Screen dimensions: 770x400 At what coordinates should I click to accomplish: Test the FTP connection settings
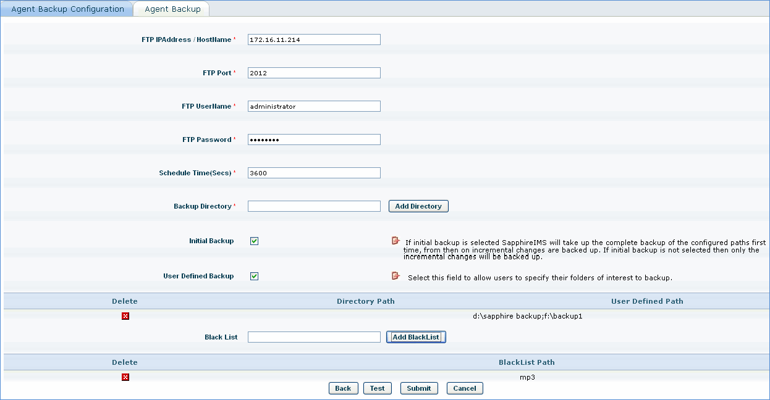(x=377, y=388)
